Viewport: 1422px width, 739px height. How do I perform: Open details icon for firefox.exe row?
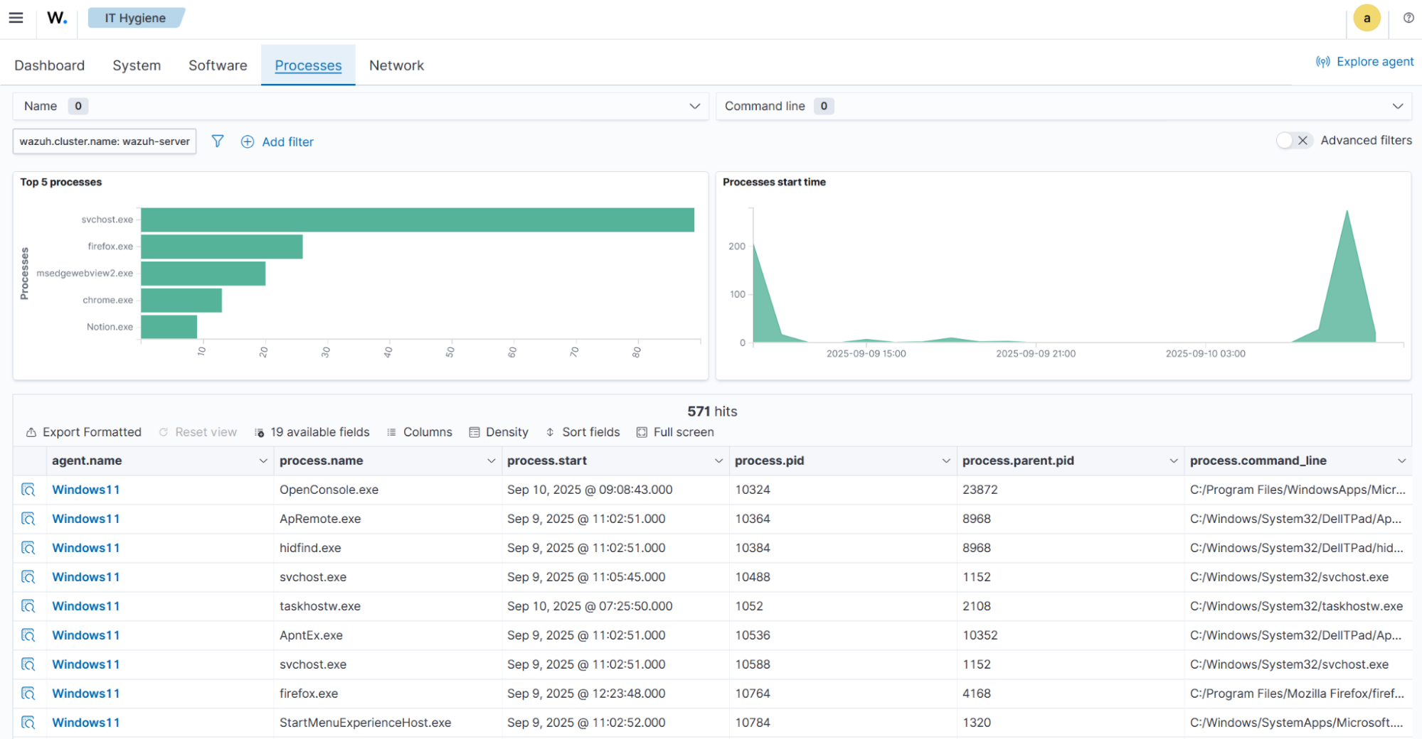[x=28, y=694]
